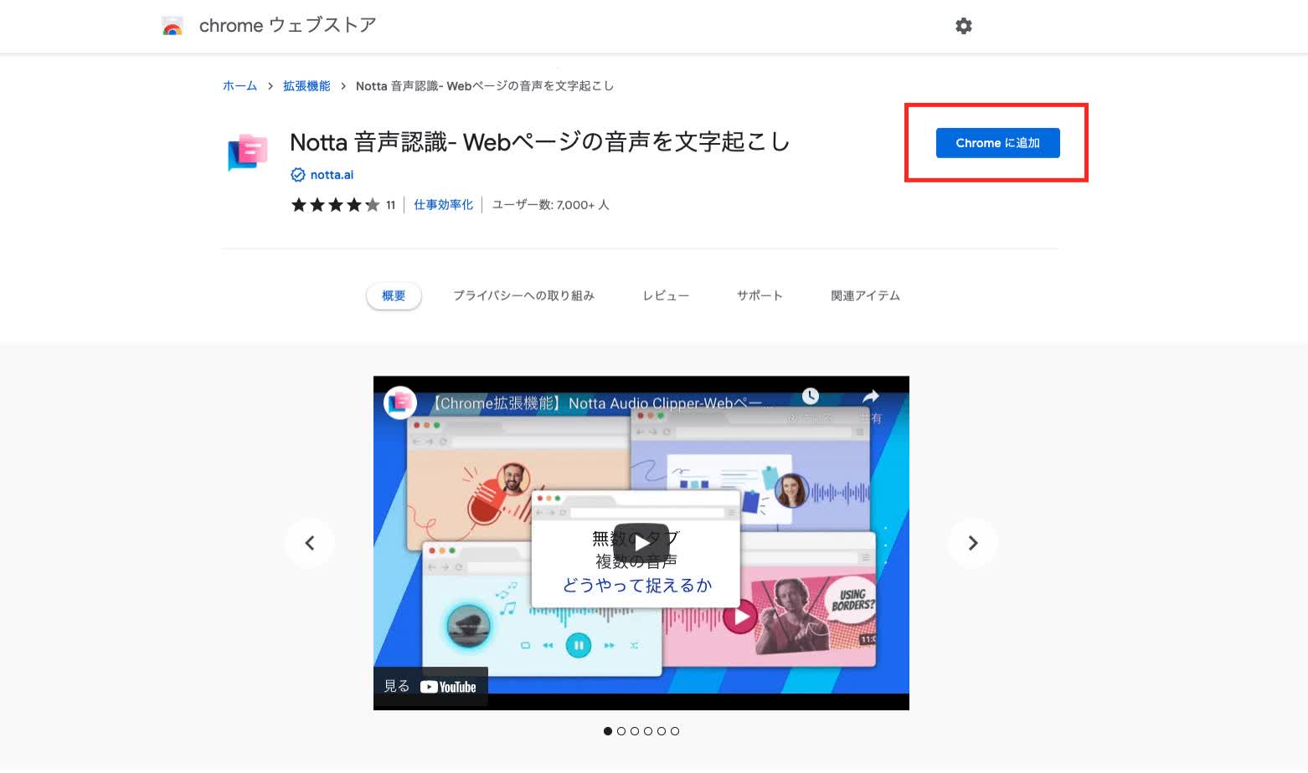
Task: Open the settings gear icon
Action: pos(964,26)
